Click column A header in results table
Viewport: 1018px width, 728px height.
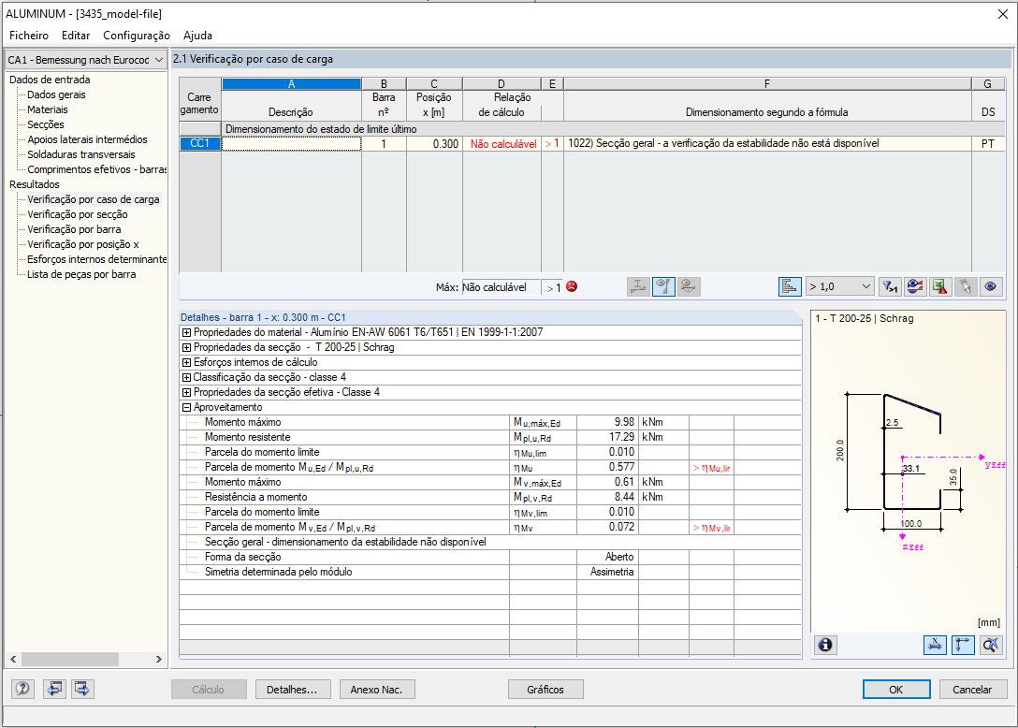[x=292, y=84]
